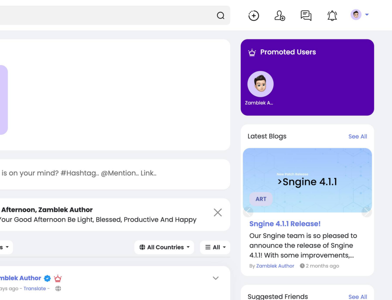Open the Sngine 4.1.1 Release! article
The image size is (392, 300).
coord(285,224)
